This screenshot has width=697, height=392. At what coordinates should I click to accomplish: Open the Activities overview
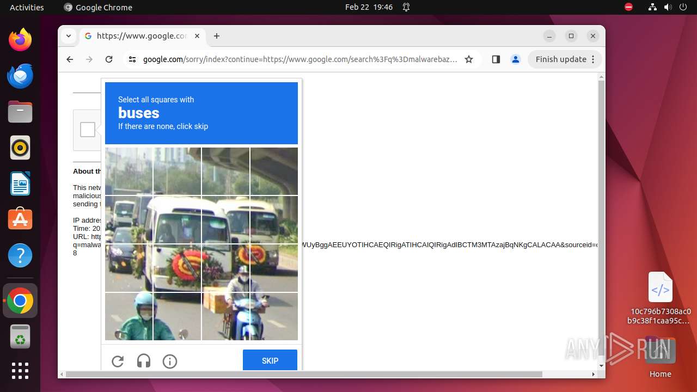coord(27,7)
